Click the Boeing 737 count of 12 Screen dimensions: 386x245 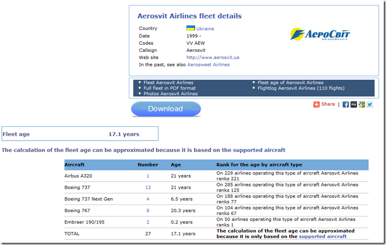click(x=148, y=188)
